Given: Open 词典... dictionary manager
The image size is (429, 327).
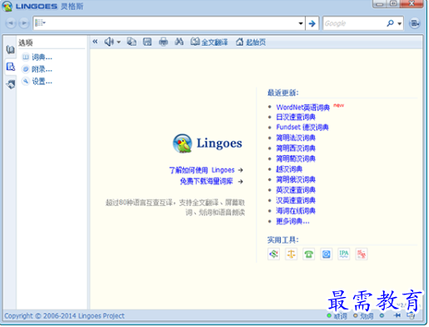Looking at the screenshot, I should (x=37, y=57).
